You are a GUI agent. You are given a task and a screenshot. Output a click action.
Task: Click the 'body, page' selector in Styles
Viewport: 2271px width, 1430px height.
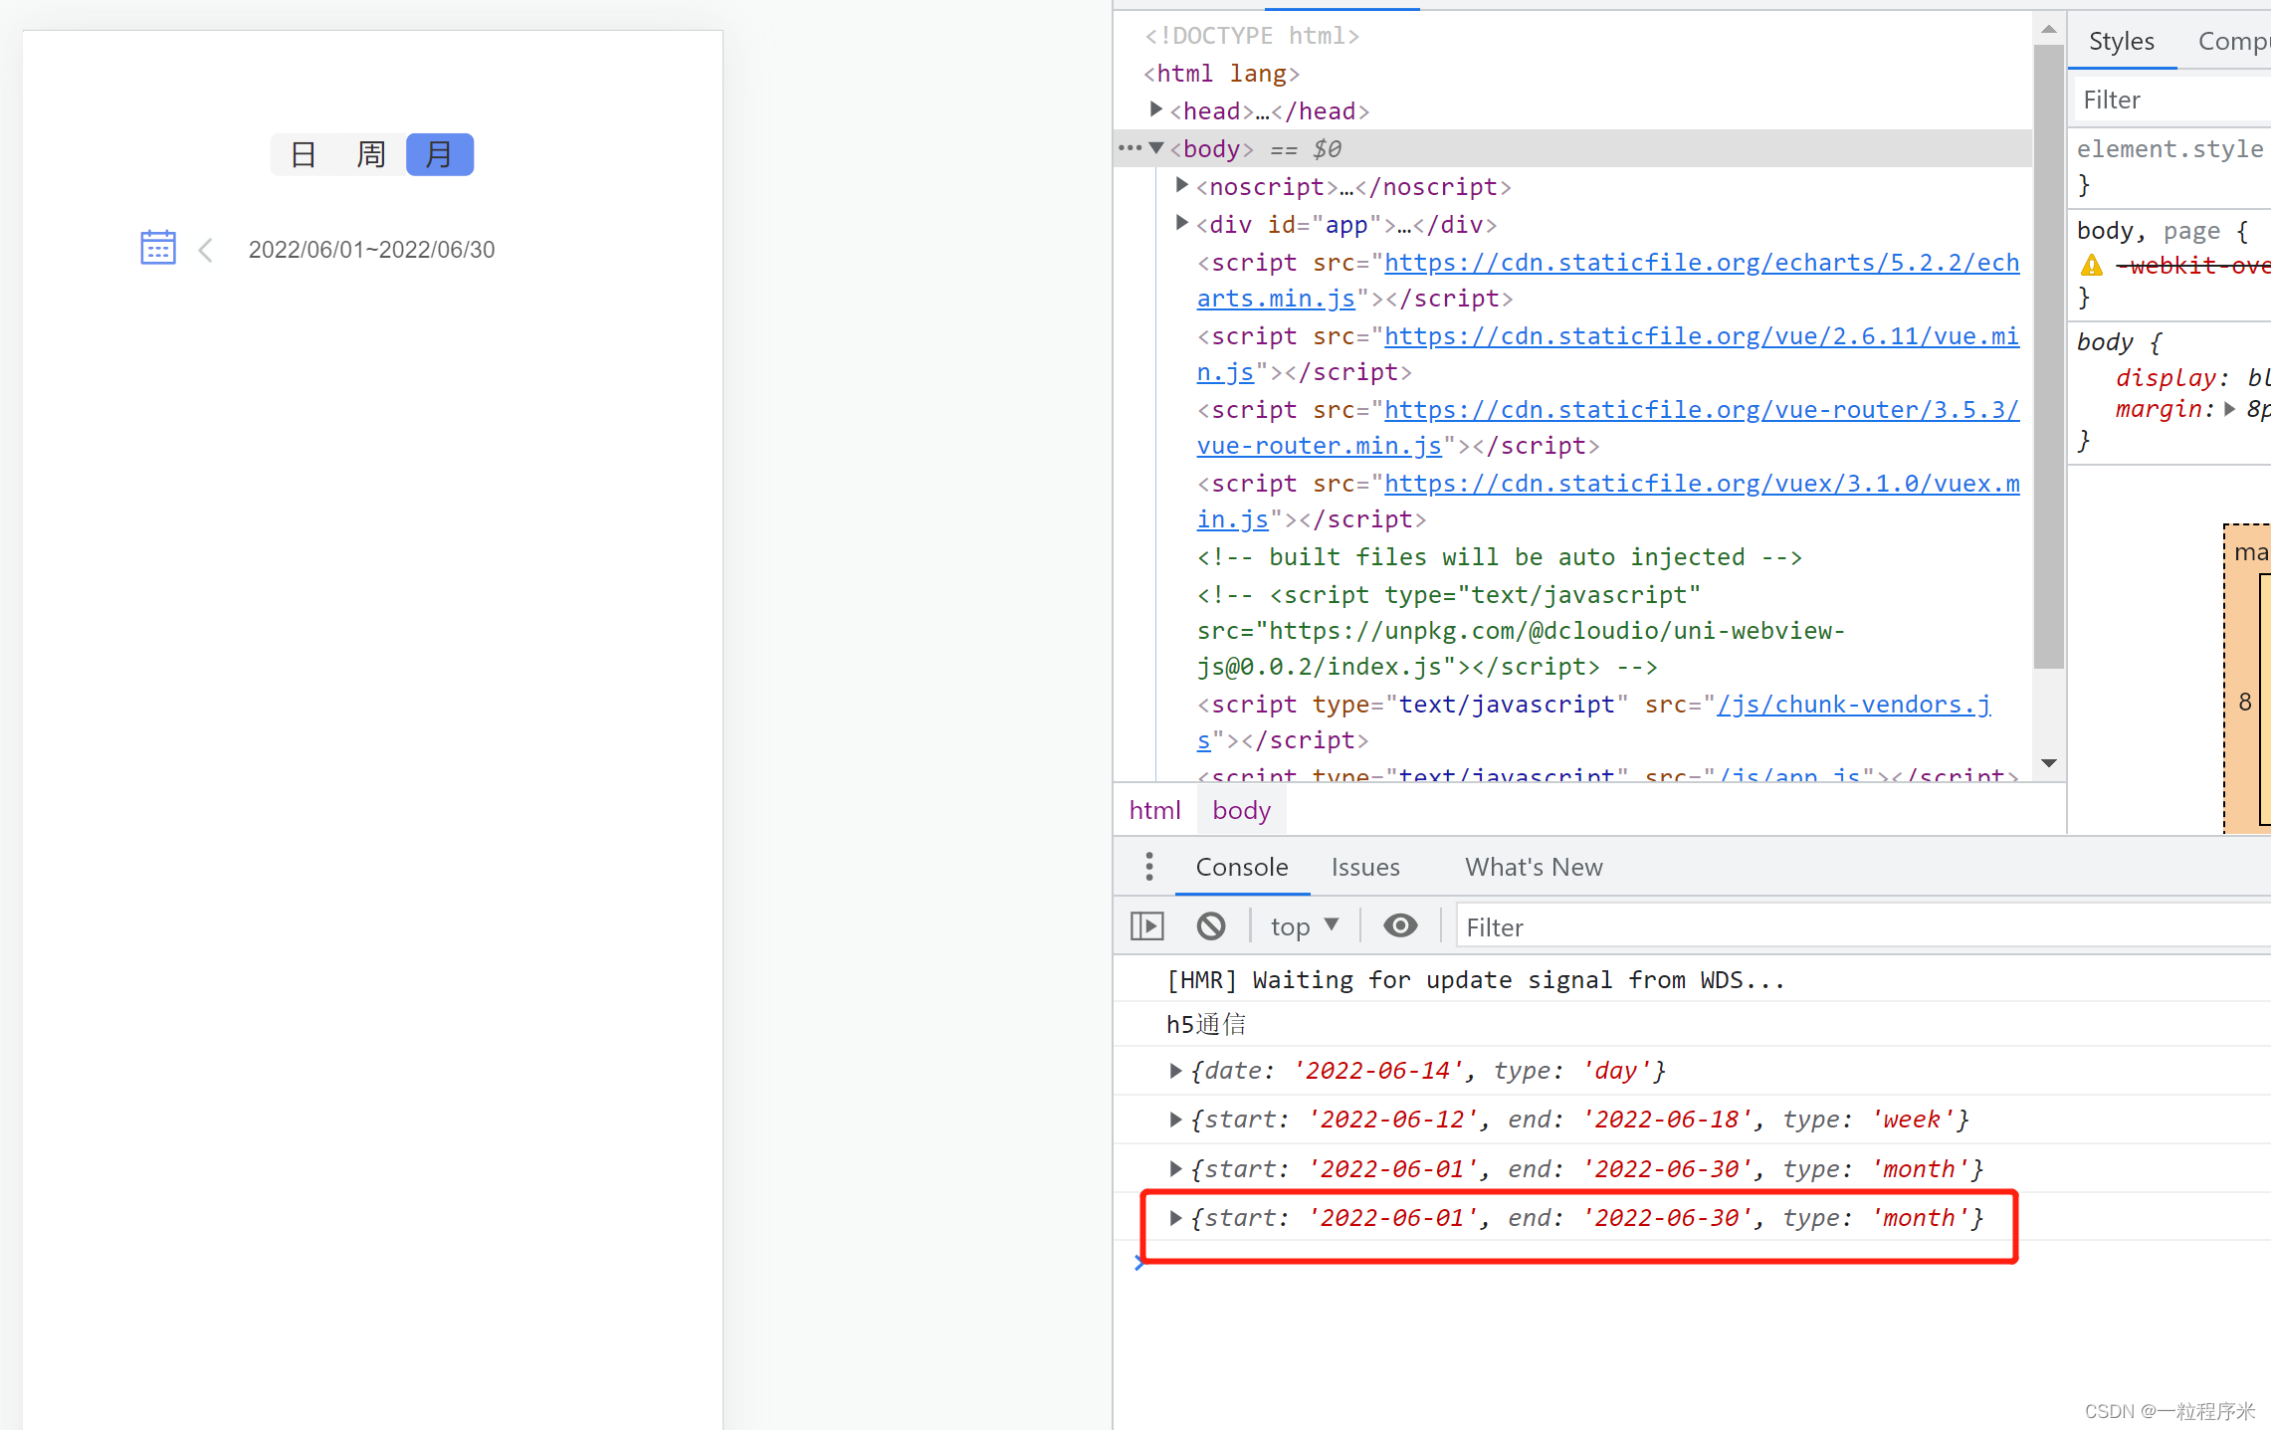point(2148,231)
